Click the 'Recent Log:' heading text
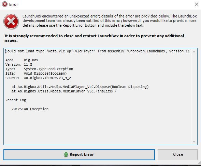Viewport: 201px width, 166px height. click(x=16, y=100)
